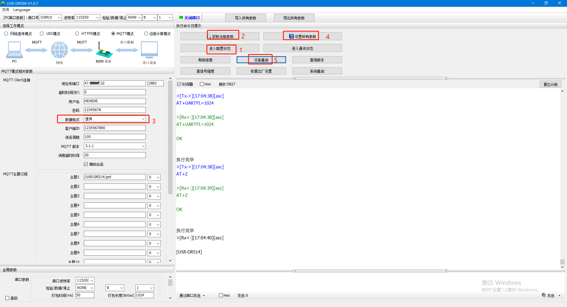
Task: Click the 主题1 topic input field
Action: click(x=115, y=177)
